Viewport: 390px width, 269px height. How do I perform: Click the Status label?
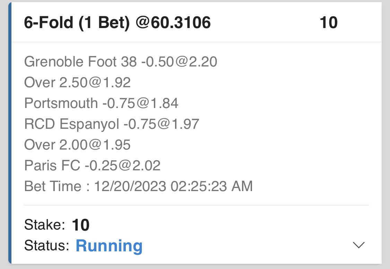47,246
